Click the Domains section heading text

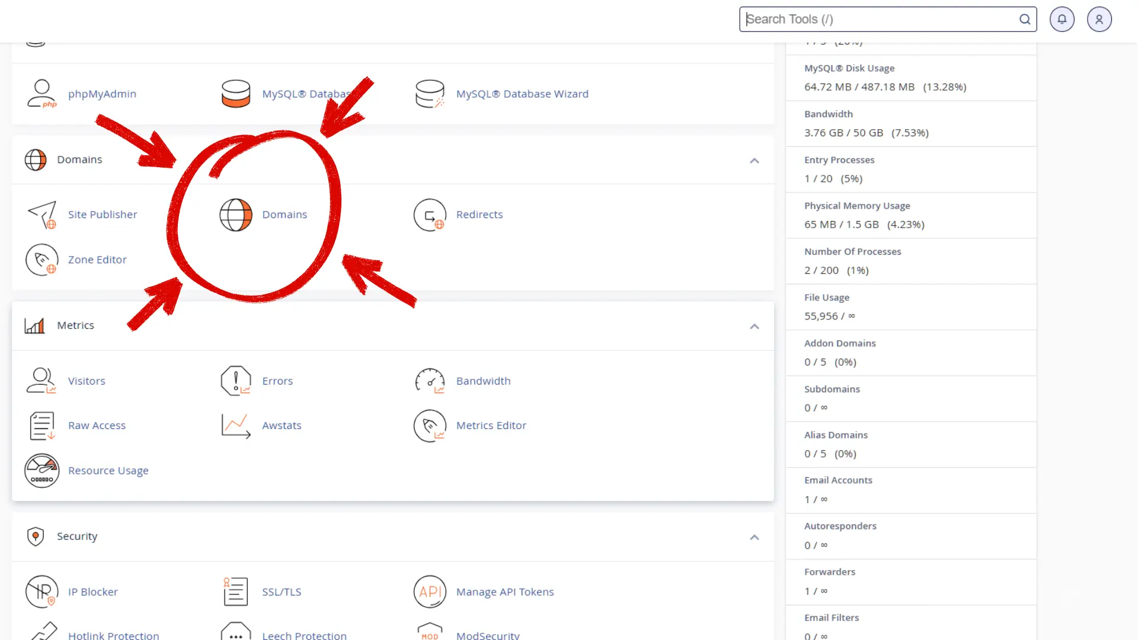click(79, 159)
